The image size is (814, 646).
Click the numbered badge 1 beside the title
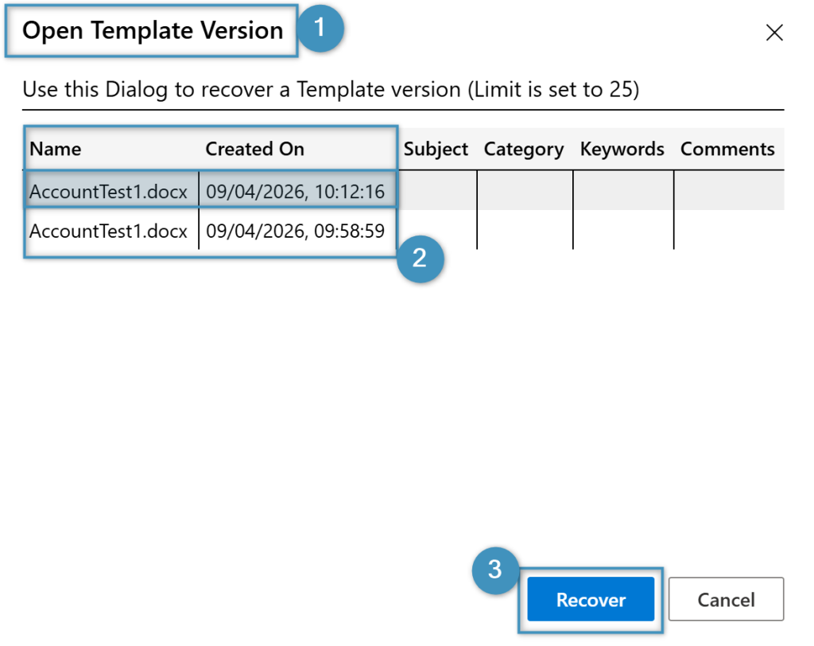(x=320, y=29)
